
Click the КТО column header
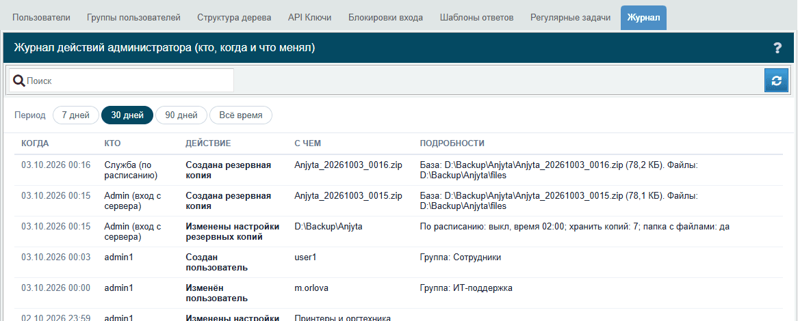[x=112, y=143]
